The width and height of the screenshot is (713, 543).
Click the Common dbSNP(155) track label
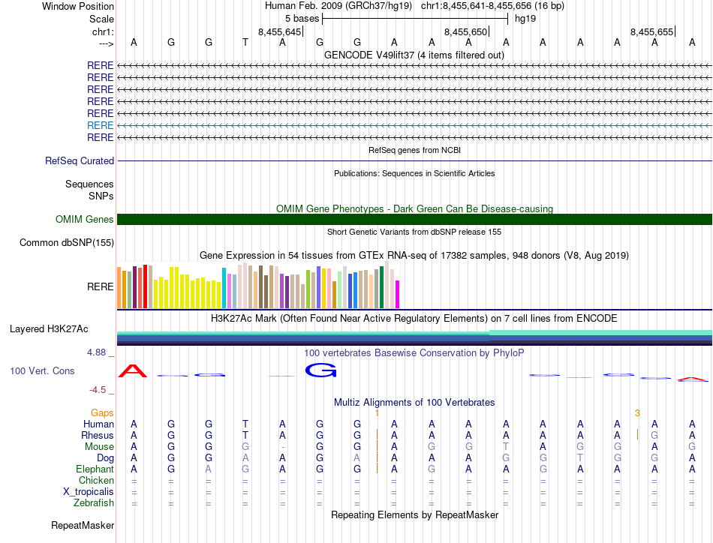pyautogui.click(x=67, y=243)
